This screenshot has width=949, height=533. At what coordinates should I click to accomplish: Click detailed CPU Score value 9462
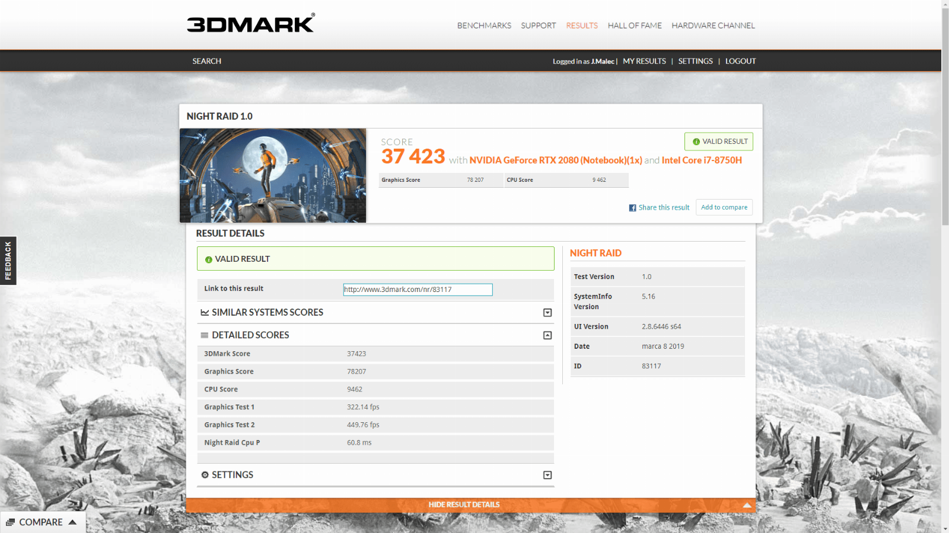355,390
